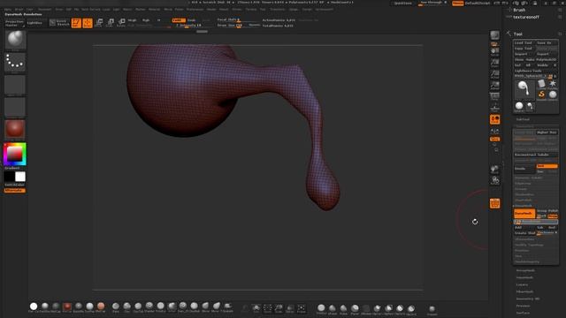
Task: Open the red material sphere selector
Action: click(15, 129)
